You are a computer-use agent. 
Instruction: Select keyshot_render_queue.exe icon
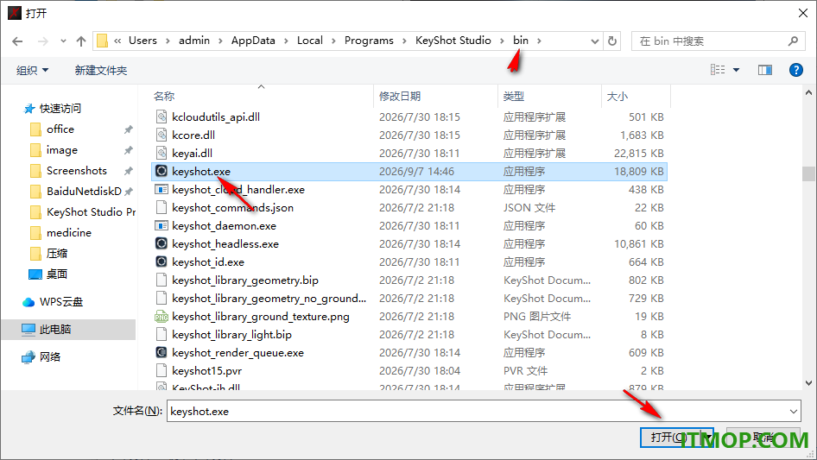pos(161,352)
